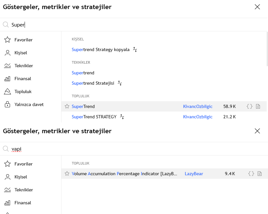Click the search field containing 'vapi'
The image size is (268, 214).
click(134, 149)
